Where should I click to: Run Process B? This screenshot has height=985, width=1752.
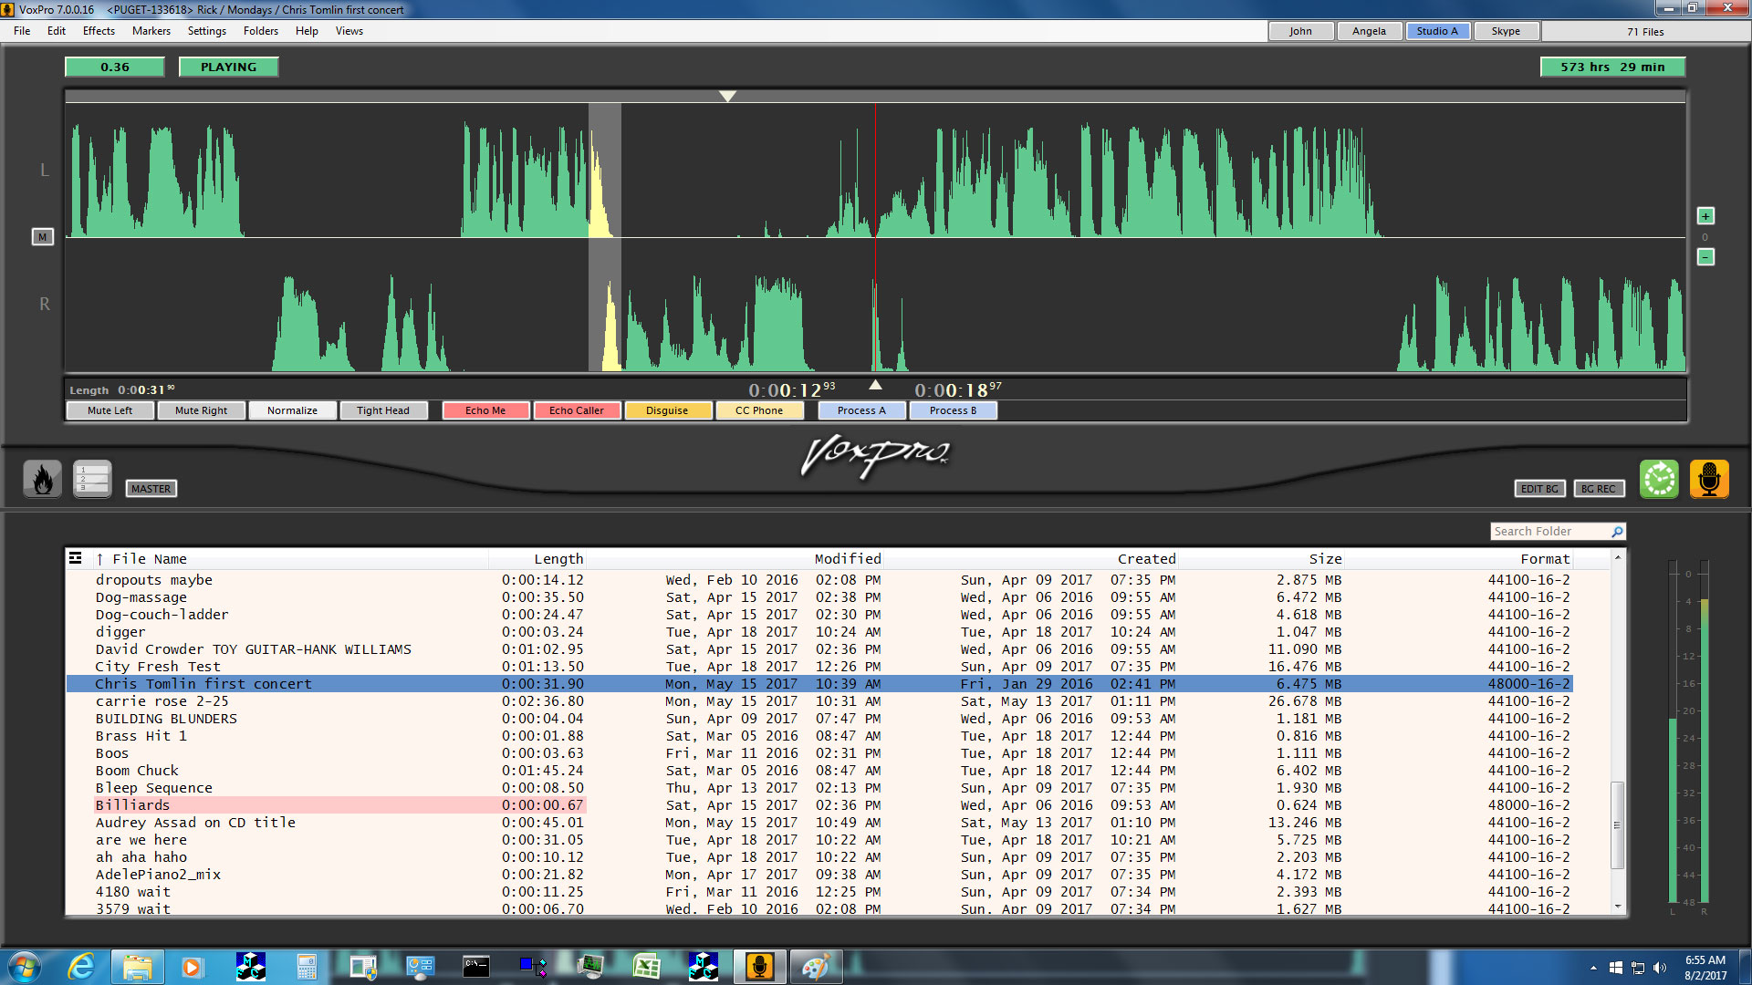[x=953, y=410]
